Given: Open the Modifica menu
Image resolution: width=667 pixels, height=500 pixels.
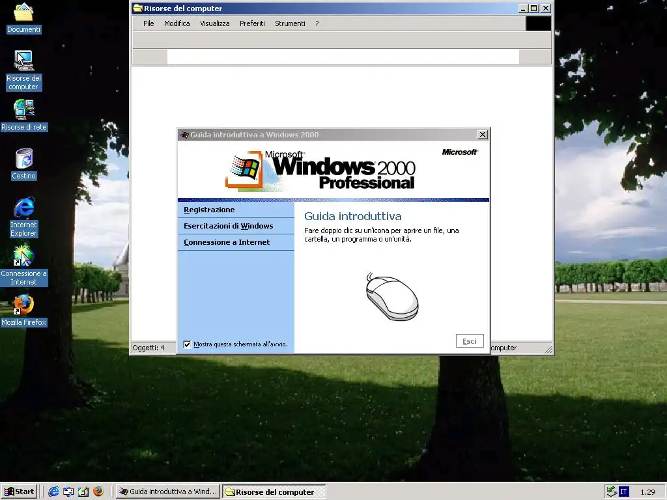Looking at the screenshot, I should pyautogui.click(x=177, y=23).
